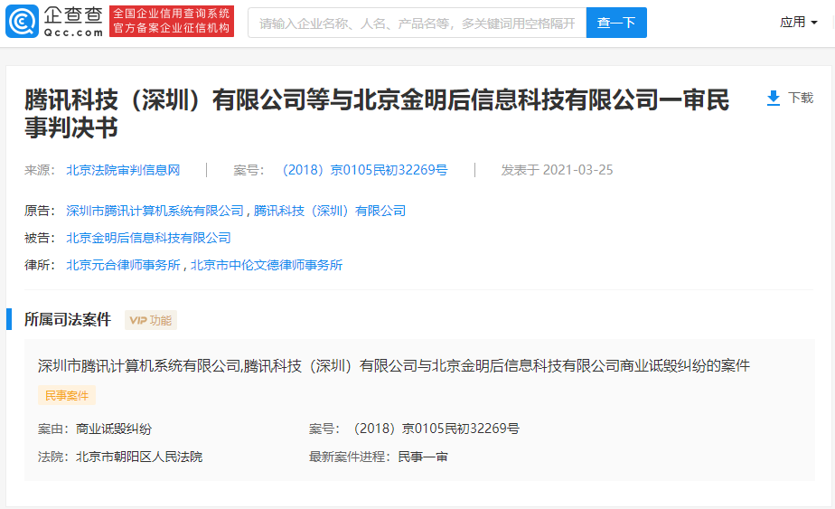
Task: Open case number (2018)京0105民初32269号 link
Action: [364, 170]
